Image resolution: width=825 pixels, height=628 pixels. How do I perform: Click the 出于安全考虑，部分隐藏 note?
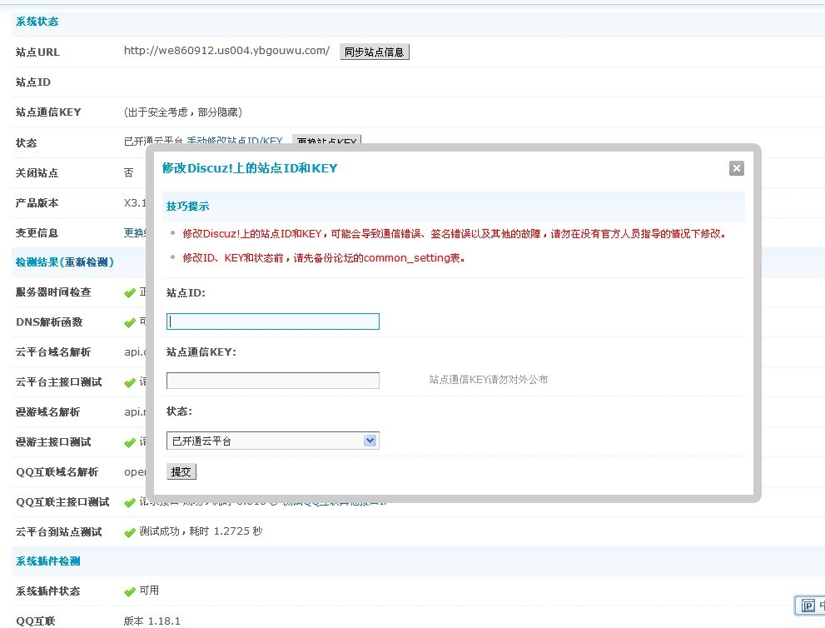pyautogui.click(x=183, y=112)
